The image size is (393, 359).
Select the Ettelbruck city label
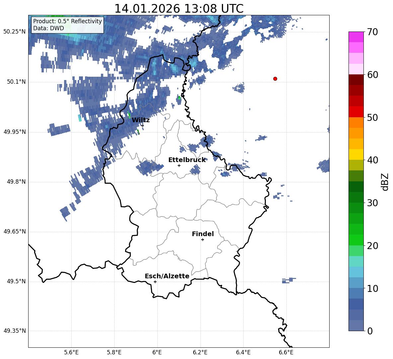[187, 160]
